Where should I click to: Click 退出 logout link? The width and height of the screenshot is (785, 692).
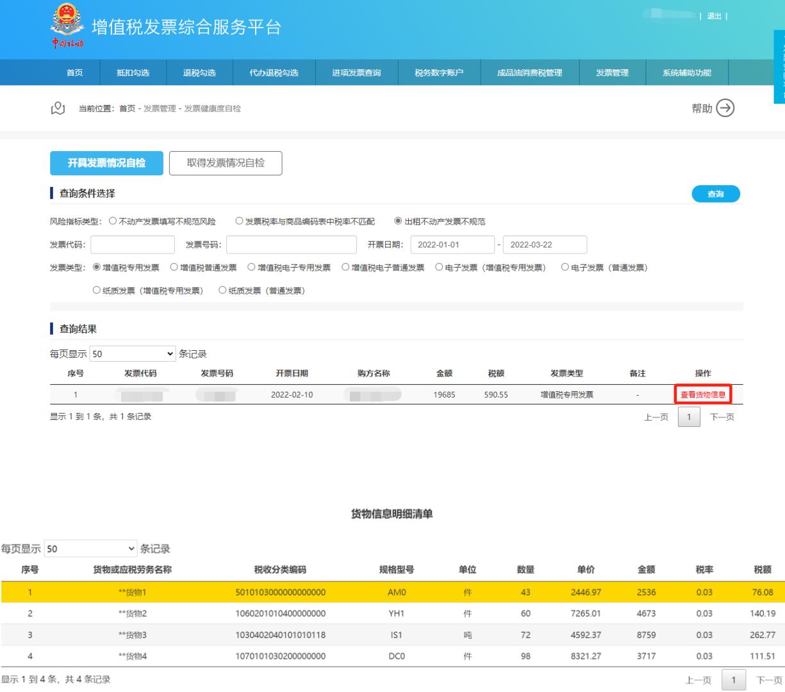(714, 16)
